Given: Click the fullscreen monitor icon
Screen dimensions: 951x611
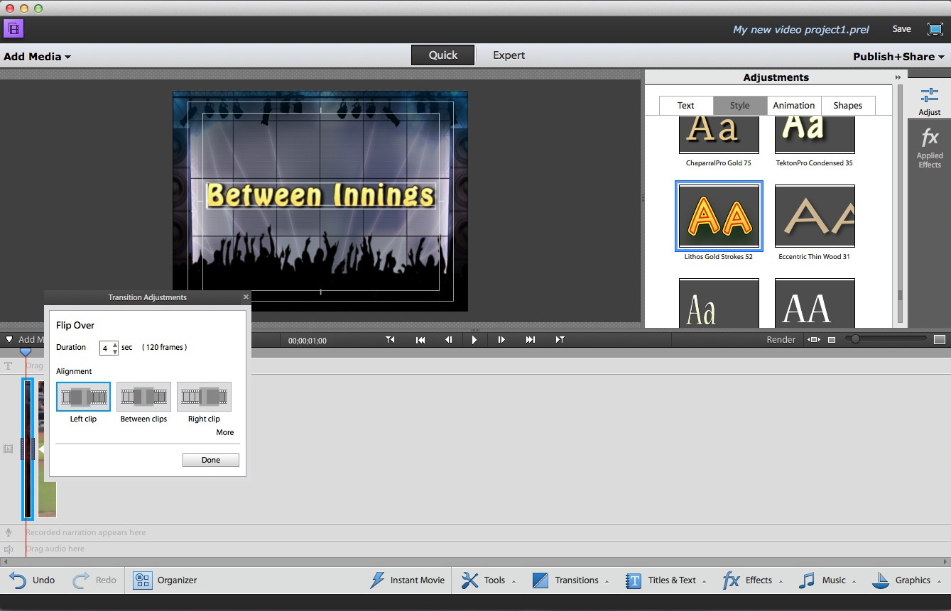Looking at the screenshot, I should 935,29.
